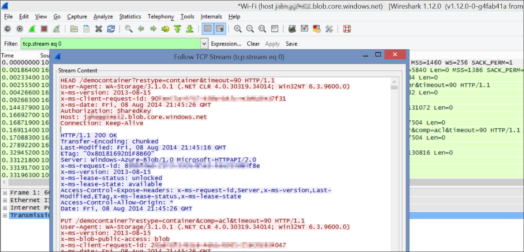This screenshot has width=524, height=252.
Task: Click the Expression... button
Action: [x=226, y=44]
